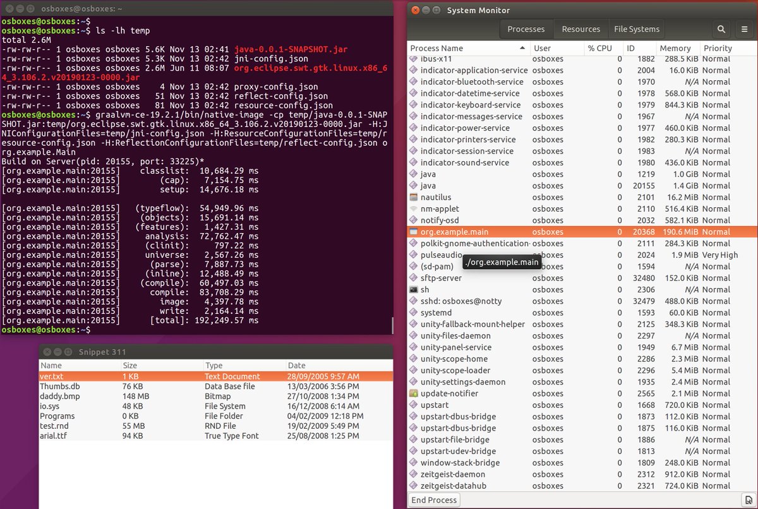
Task: Click reflect-config.json in terminal listing
Action: (281, 96)
